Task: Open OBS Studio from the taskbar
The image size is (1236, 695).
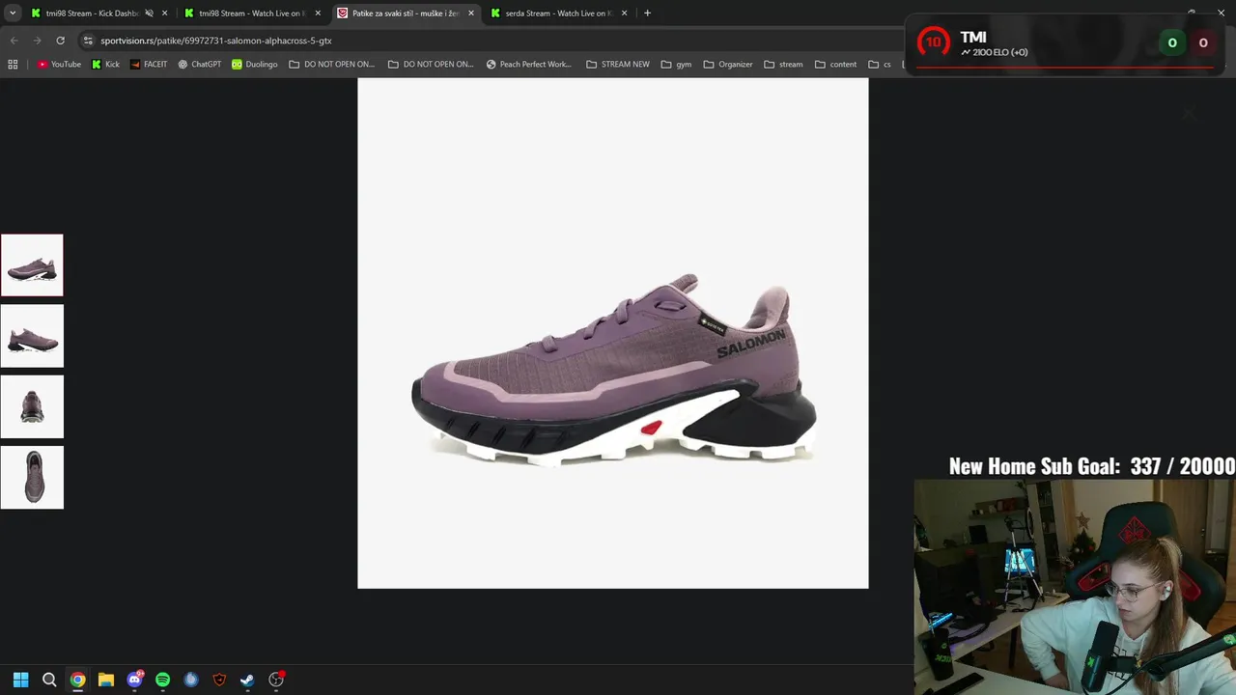Action: click(x=276, y=680)
